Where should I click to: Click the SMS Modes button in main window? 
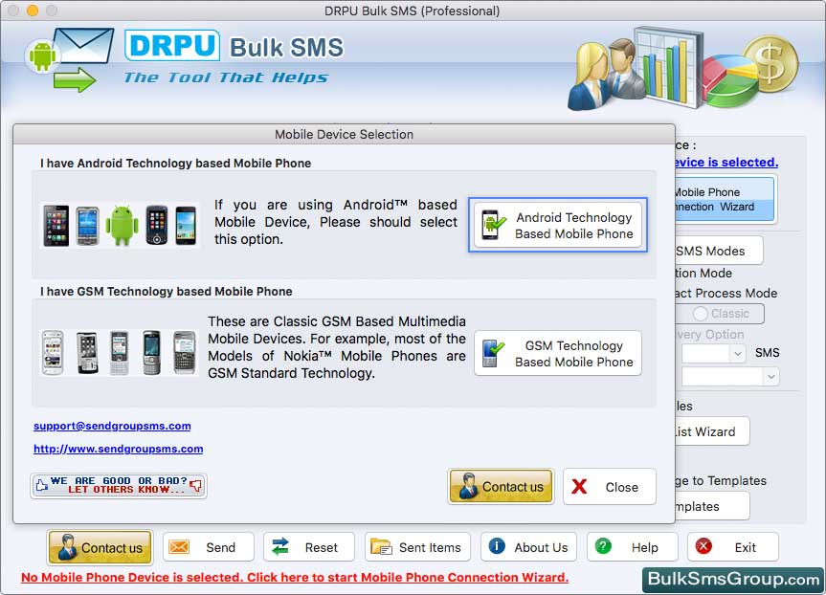(719, 251)
